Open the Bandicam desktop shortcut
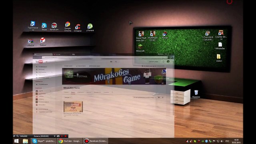This screenshot has height=144, width=256. (54, 27)
